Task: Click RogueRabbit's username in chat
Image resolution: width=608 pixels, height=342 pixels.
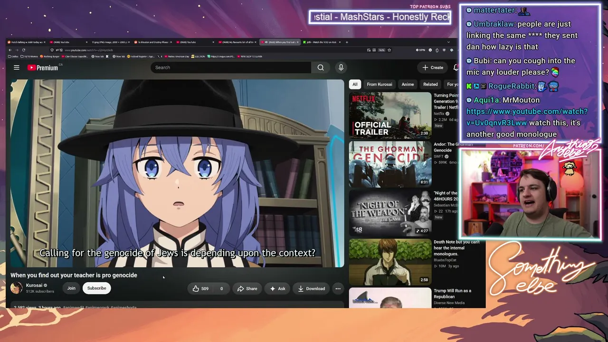Action: pyautogui.click(x=513, y=86)
